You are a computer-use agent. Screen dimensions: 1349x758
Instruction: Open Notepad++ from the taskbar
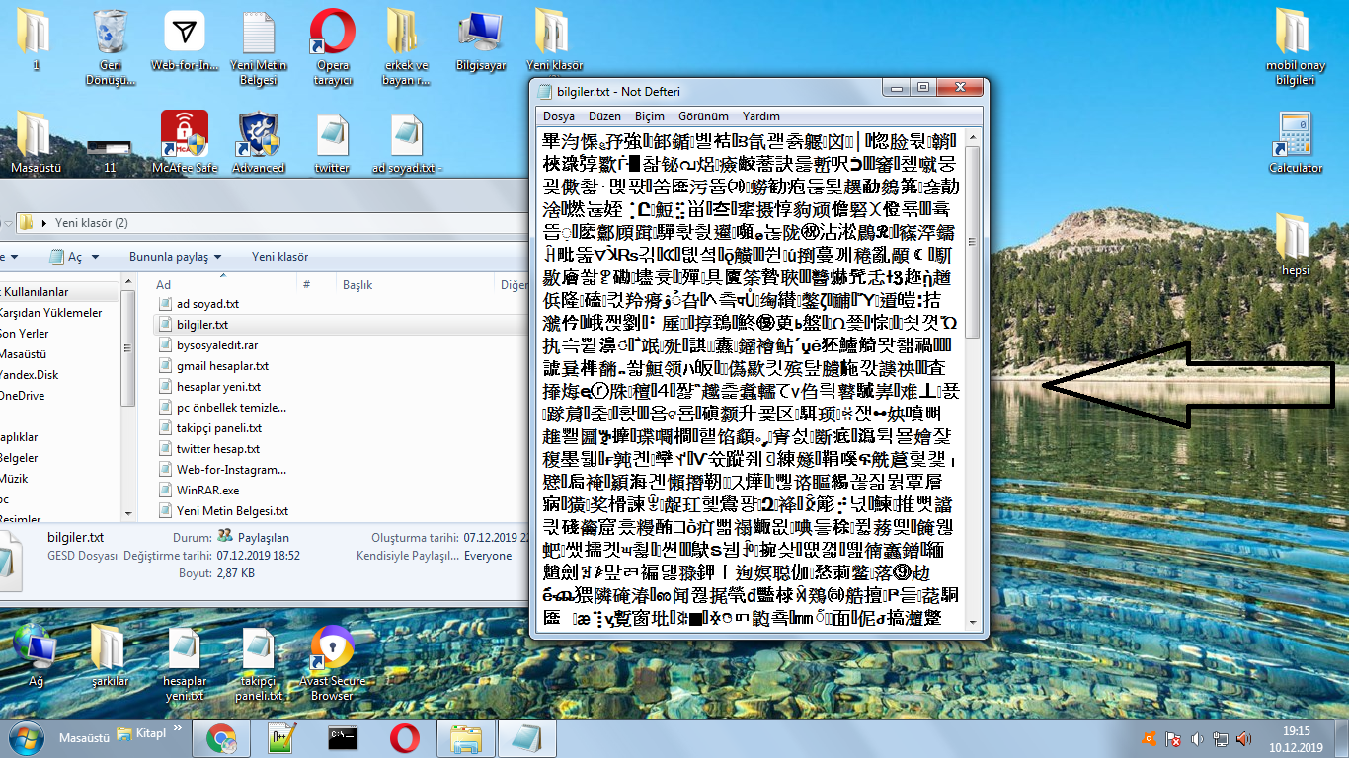pos(281,738)
